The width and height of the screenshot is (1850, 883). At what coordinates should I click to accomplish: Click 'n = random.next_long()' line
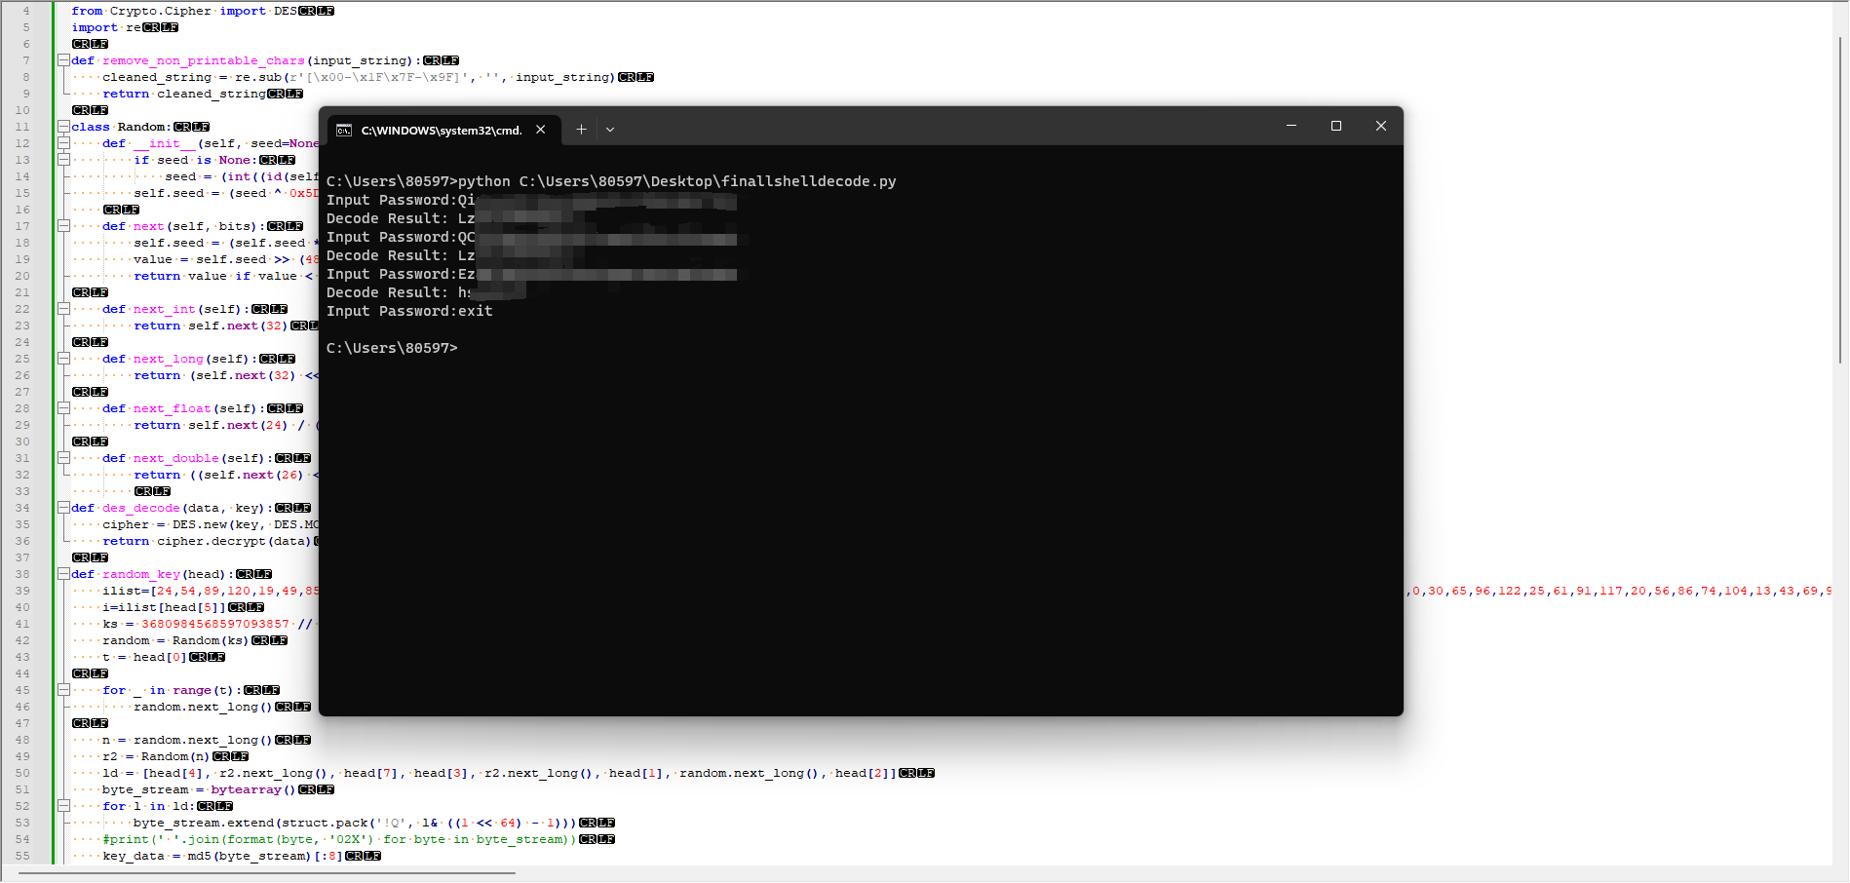187,740
